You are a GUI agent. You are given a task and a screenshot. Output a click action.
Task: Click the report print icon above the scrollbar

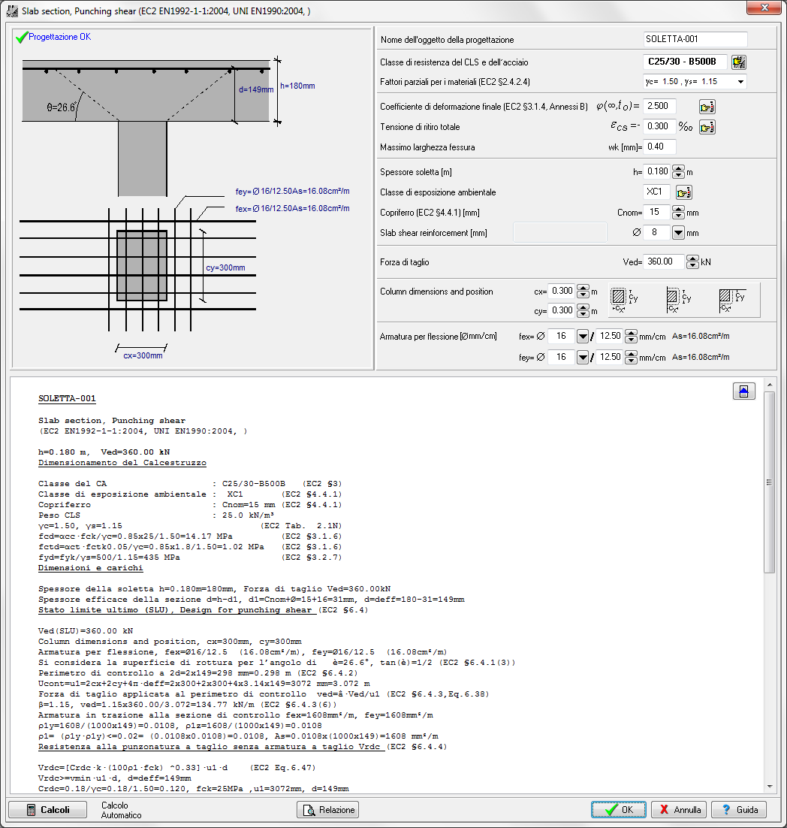pyautogui.click(x=743, y=391)
